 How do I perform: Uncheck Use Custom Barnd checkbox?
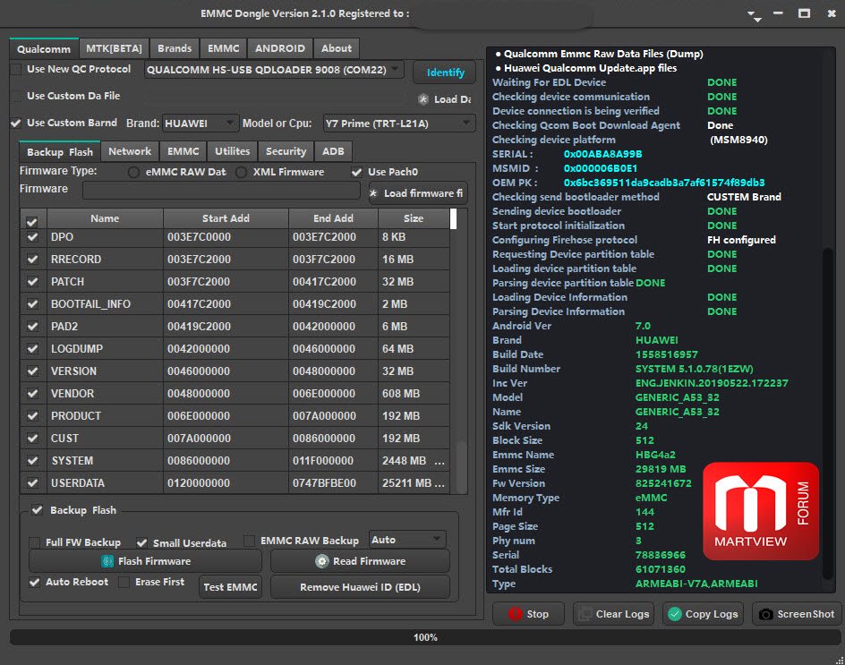coord(16,123)
